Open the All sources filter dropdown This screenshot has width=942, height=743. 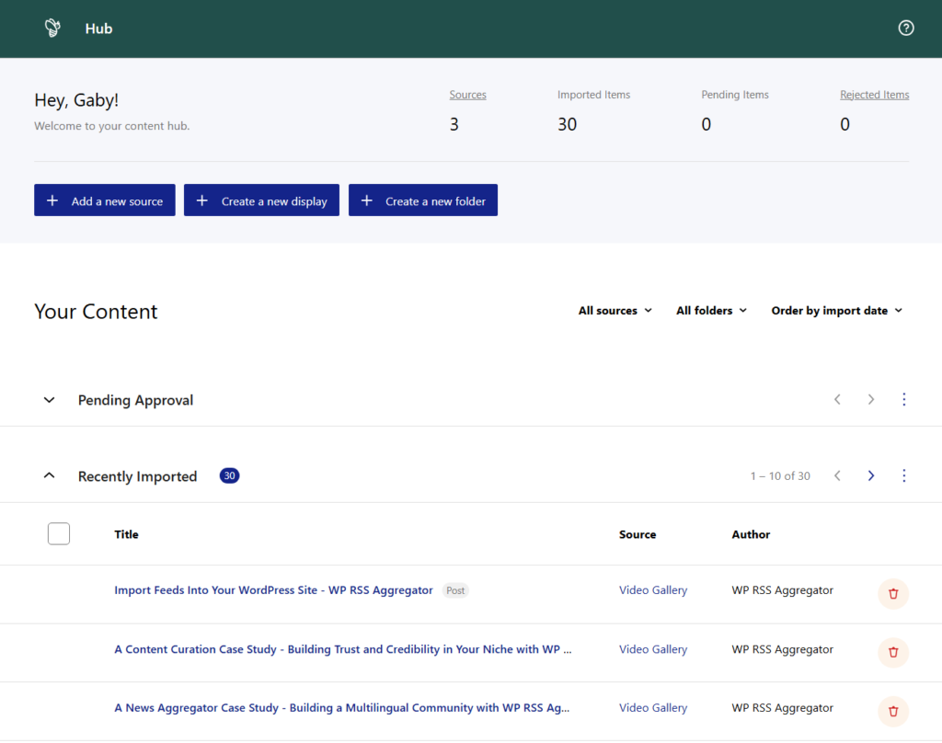tap(615, 311)
